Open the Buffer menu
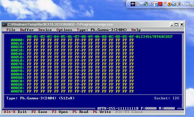This screenshot has height=117, width=194. (27, 30)
